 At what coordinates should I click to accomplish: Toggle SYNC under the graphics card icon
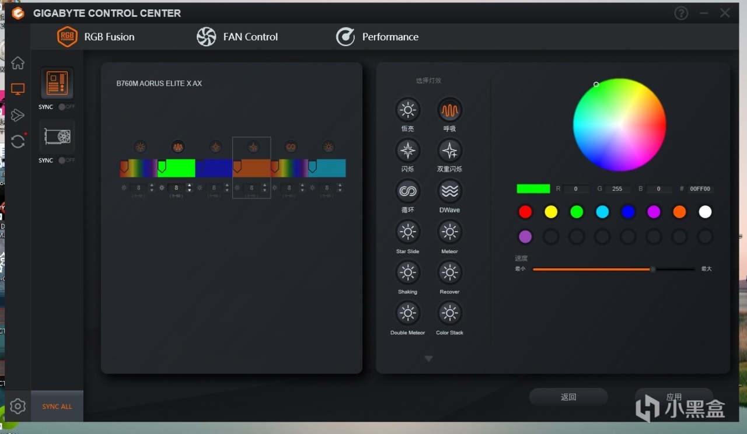pyautogui.click(x=67, y=160)
